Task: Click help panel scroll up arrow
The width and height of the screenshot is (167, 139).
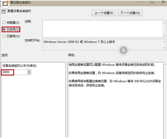Action: [x=165, y=64]
